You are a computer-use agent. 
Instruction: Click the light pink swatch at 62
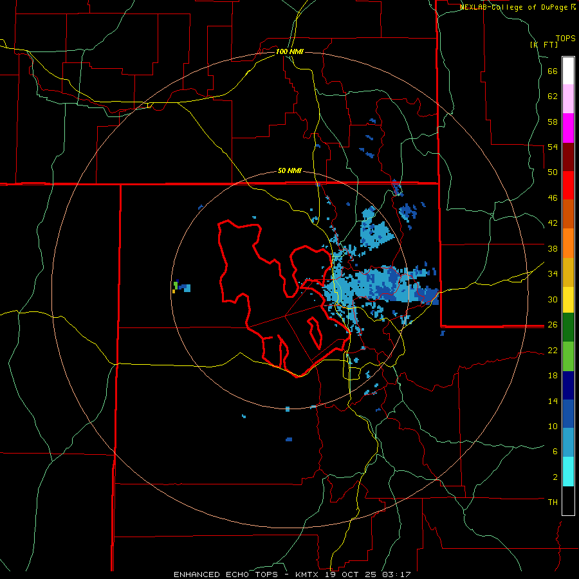568,98
